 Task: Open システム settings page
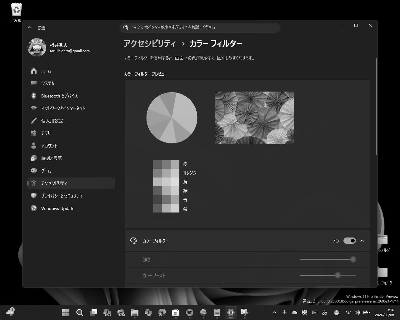[x=71, y=83]
